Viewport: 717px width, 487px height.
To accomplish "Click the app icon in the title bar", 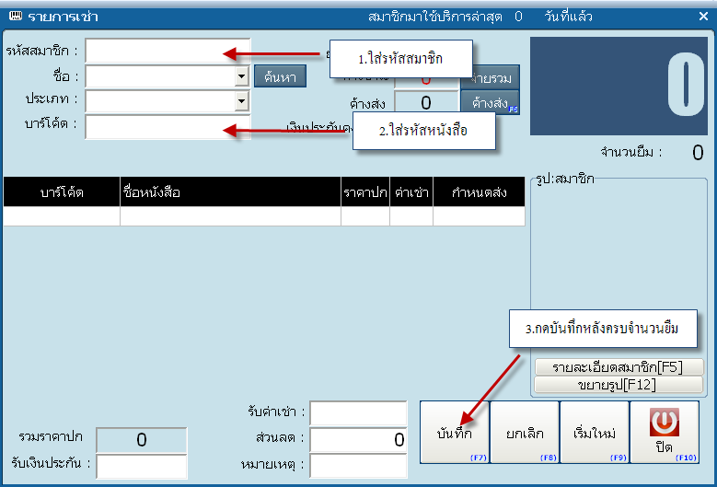I will [x=15, y=16].
